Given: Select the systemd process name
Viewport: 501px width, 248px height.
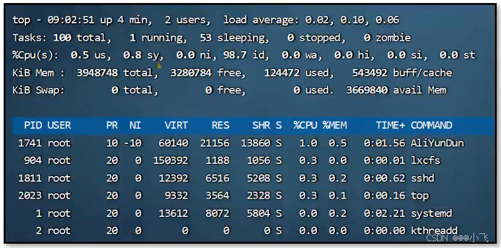Looking at the screenshot, I should pos(432,213).
